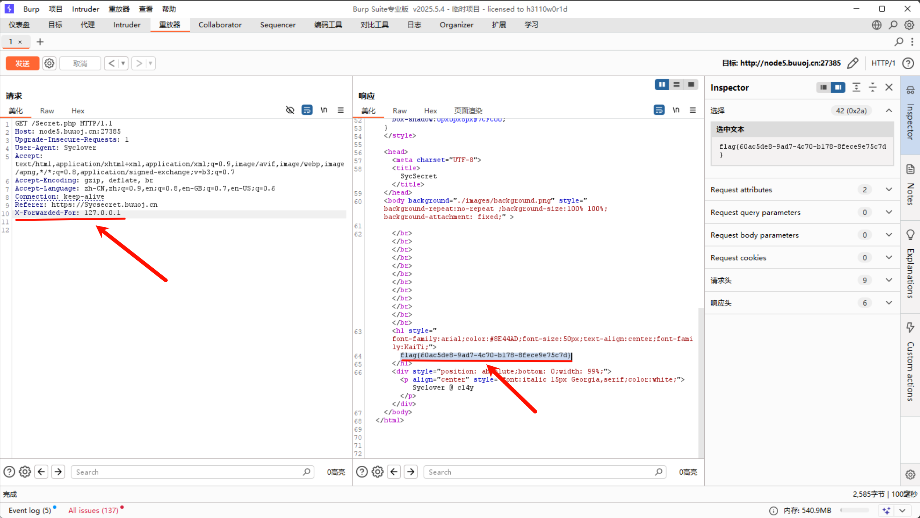Toggle hide non-printable chars eye icon in request

click(x=290, y=110)
